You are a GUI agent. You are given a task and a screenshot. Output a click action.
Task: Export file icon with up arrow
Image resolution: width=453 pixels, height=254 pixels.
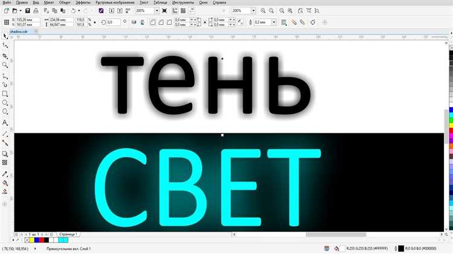point(120,11)
